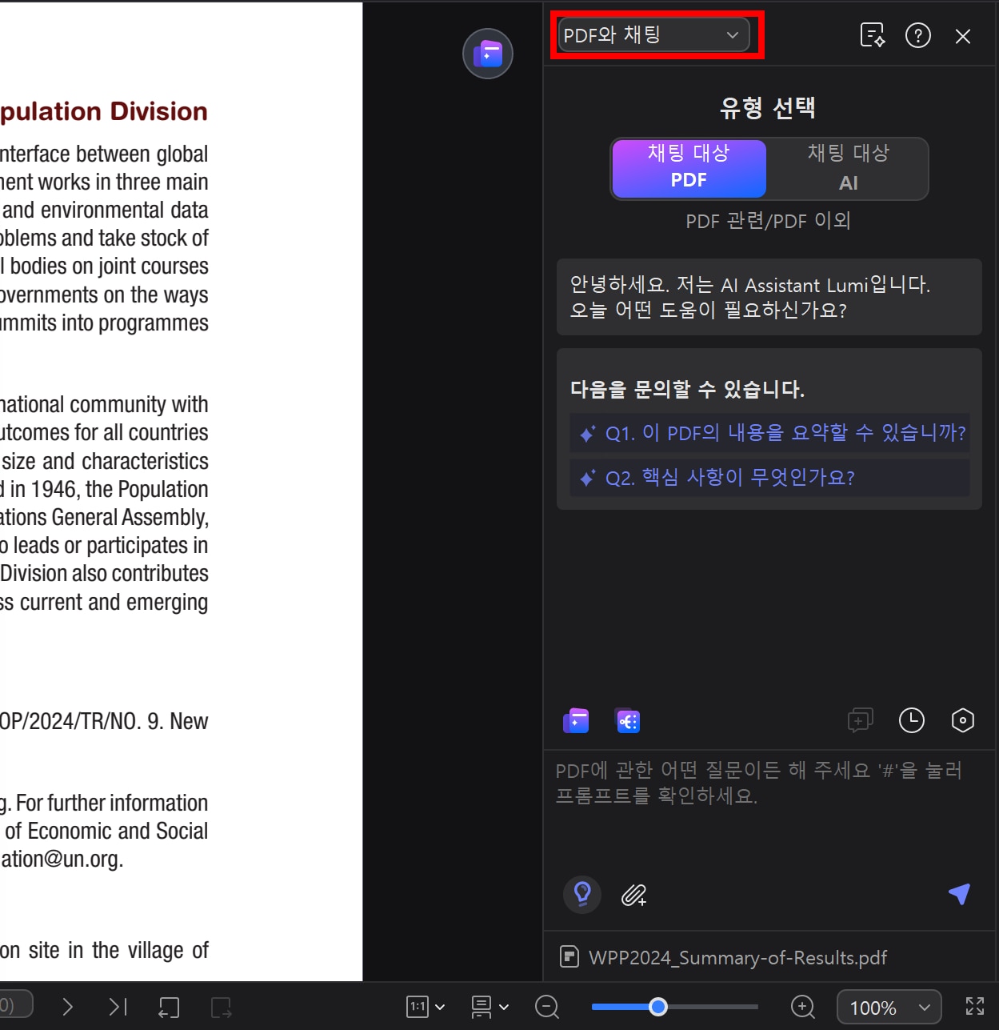Close the AI chat panel
The height and width of the screenshot is (1030, 999).
coord(963,36)
